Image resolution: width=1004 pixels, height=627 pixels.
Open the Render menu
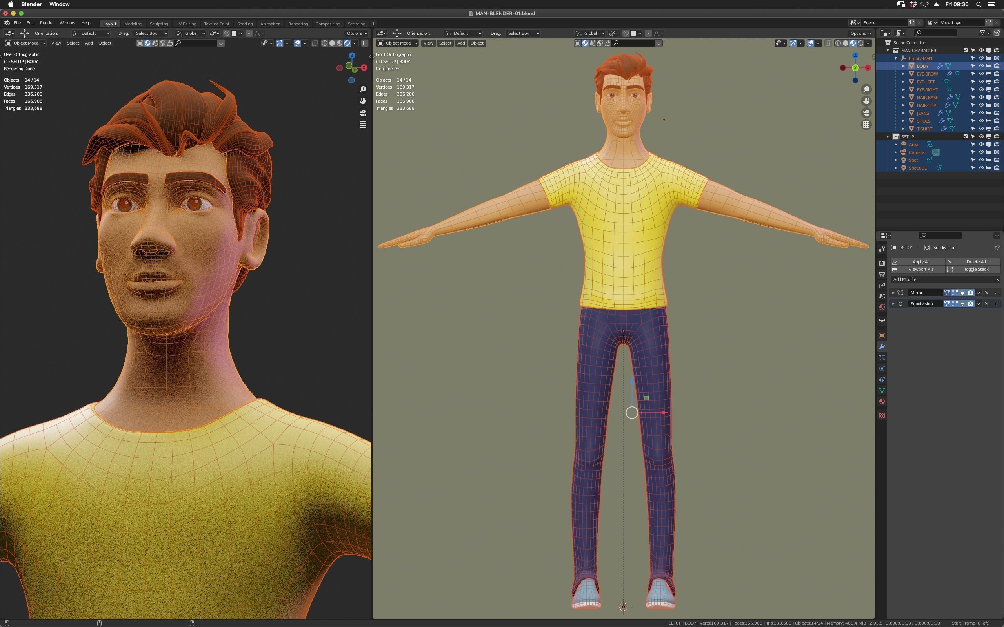coord(46,23)
